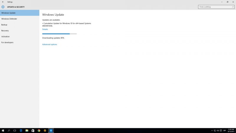Go back using the arrow in Settings
This screenshot has height=133, width=236.
coord(3,2)
